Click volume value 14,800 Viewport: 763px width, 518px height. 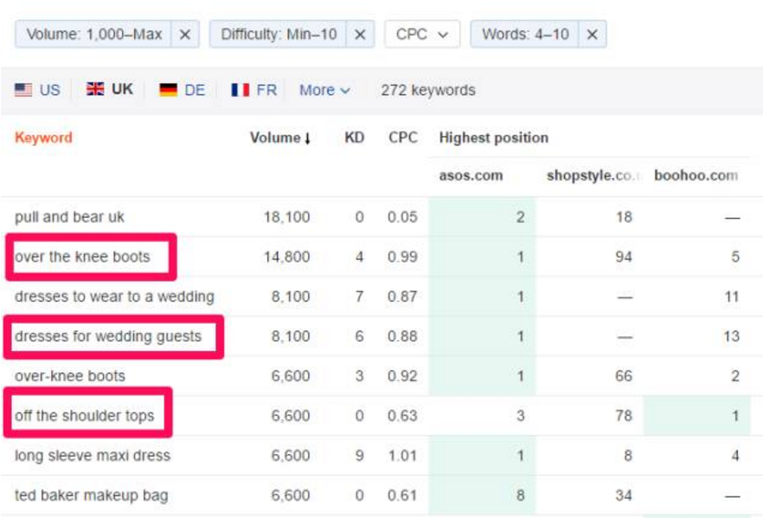[x=286, y=257]
